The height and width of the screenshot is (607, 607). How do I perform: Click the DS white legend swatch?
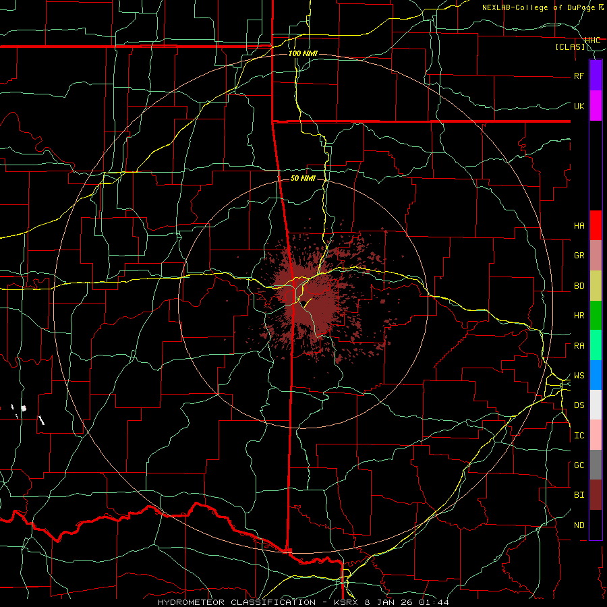pyautogui.click(x=596, y=405)
